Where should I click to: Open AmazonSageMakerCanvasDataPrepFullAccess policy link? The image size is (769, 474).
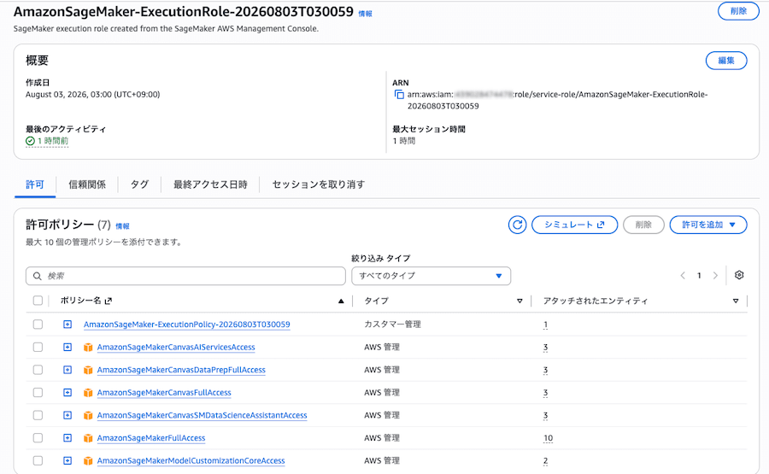tap(181, 370)
